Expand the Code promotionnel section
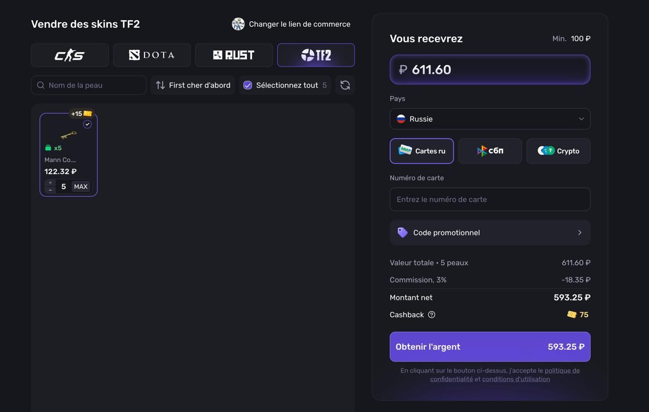 (x=490, y=232)
